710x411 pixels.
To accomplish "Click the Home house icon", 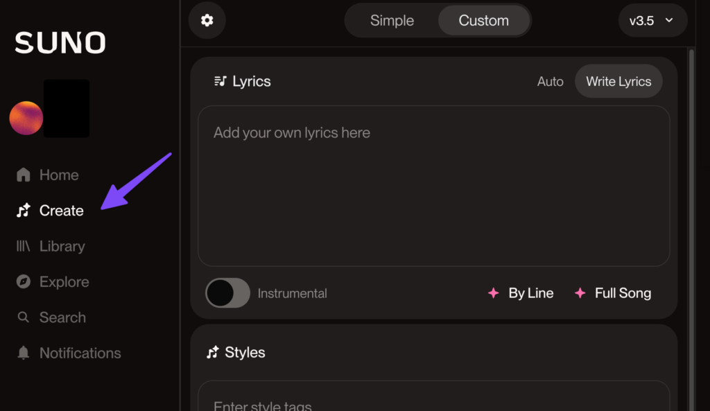I will point(23,175).
